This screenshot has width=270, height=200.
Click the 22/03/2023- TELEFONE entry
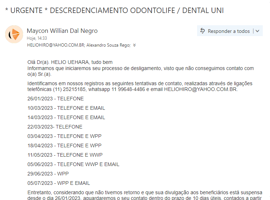pyautogui.click(x=55, y=127)
